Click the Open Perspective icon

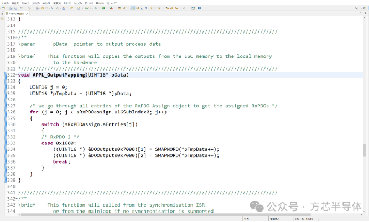pos(364,8)
